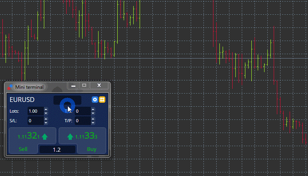Click the 1.2 spread display

57,150
